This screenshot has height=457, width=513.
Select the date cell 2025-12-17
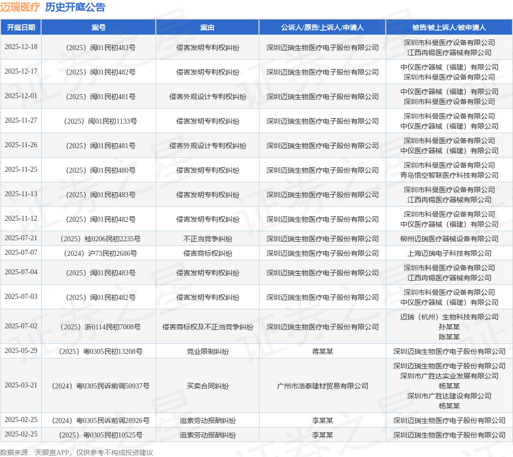click(x=21, y=71)
